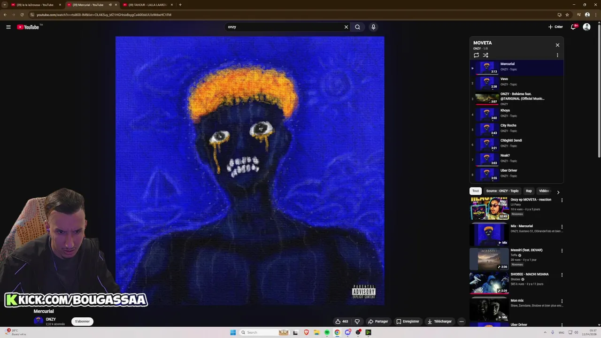Toggle loop playlist for MOVETA
The image size is (601, 338).
[x=476, y=55]
